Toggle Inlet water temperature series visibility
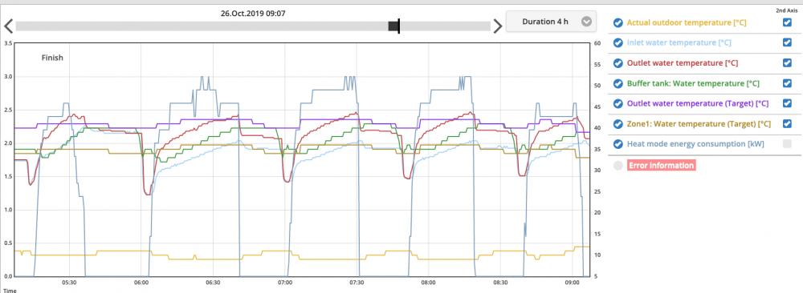This screenshot has height=293, width=803. [618, 43]
